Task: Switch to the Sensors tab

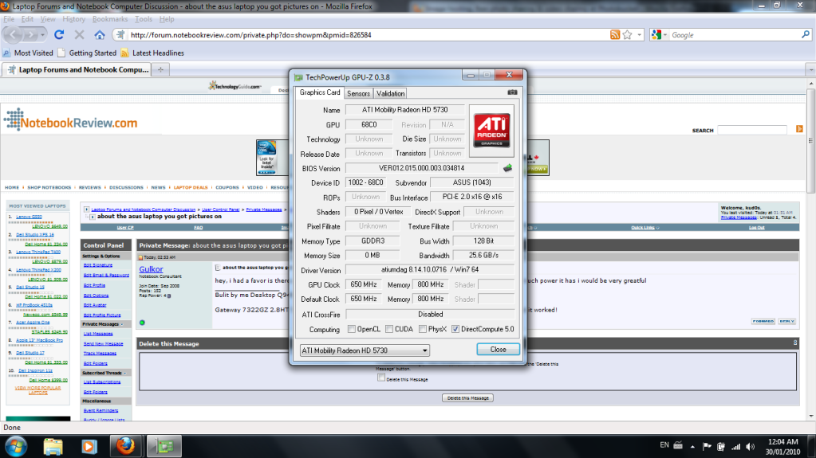Action: [x=359, y=93]
